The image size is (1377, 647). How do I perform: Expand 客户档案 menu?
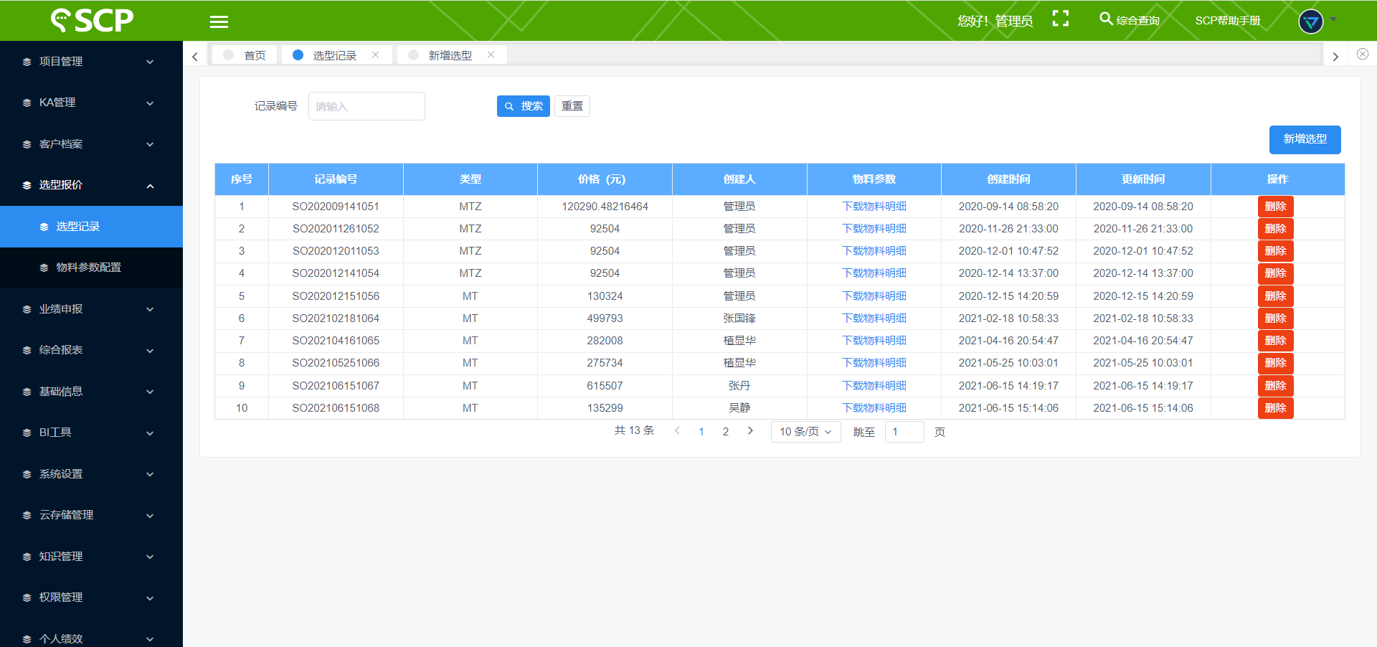click(91, 144)
